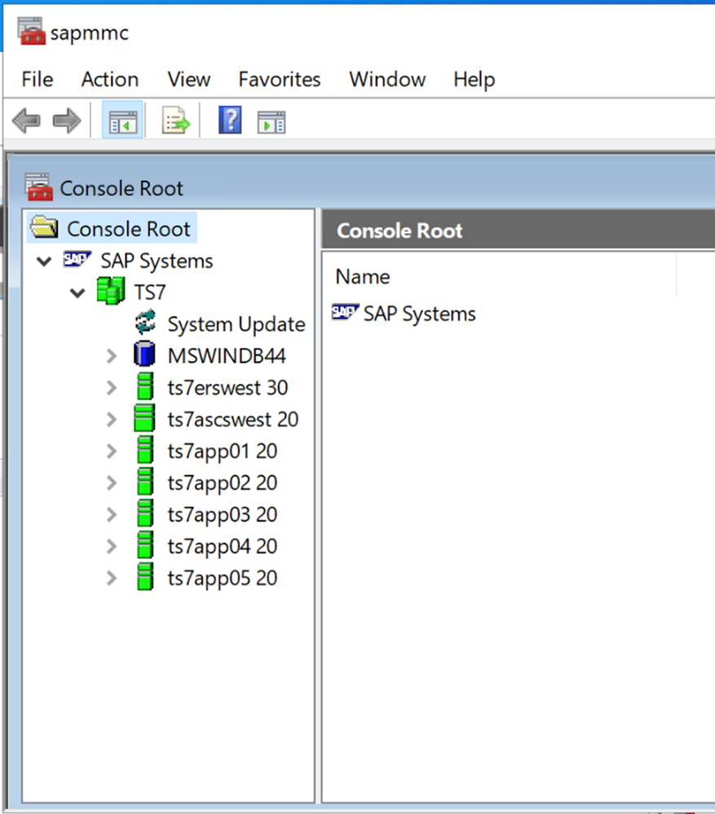Expand the MSWINDB44 node
This screenshot has height=814, width=715.
click(112, 356)
